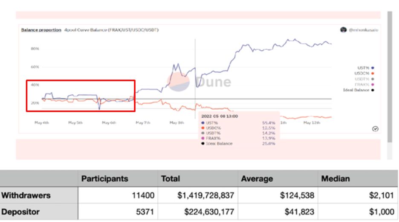Click the 4pool Curve Balance chart subtitle

[x=111, y=30]
